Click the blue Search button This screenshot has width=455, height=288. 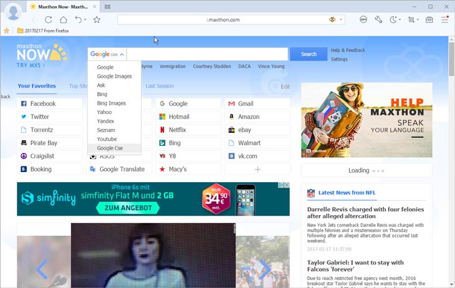309,54
